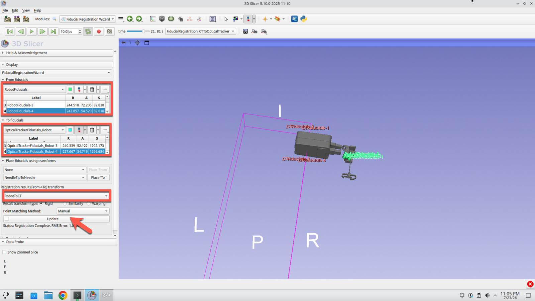Click the cyan OpticalTrackerFiducials_Robot color swatch
The height and width of the screenshot is (301, 535).
tap(70, 130)
